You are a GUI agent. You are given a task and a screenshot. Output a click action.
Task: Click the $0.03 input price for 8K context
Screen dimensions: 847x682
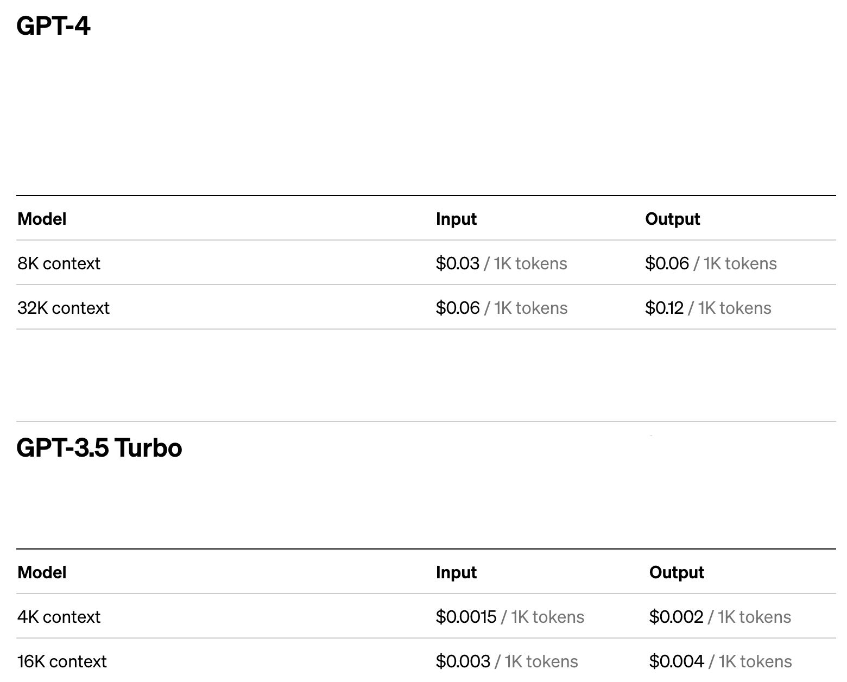[x=457, y=263]
